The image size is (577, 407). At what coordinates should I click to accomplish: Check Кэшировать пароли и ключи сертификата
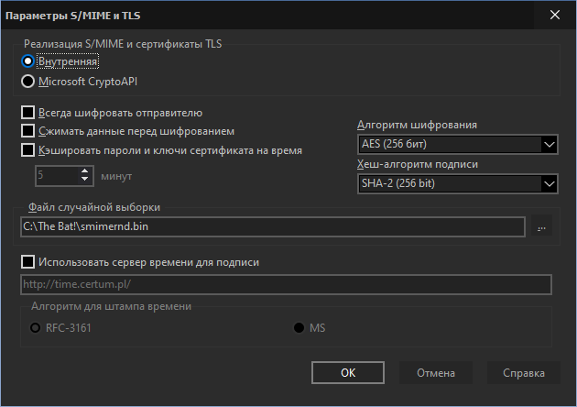click(x=28, y=150)
